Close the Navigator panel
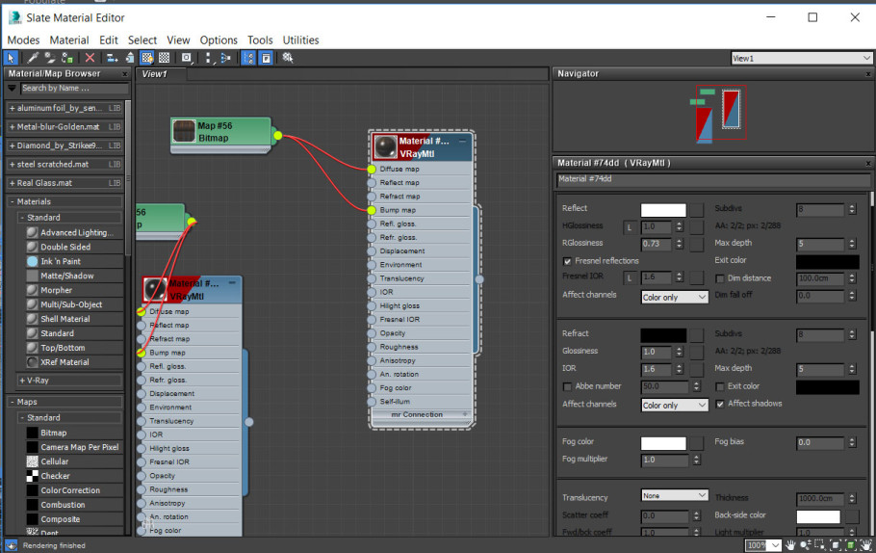 click(x=868, y=74)
